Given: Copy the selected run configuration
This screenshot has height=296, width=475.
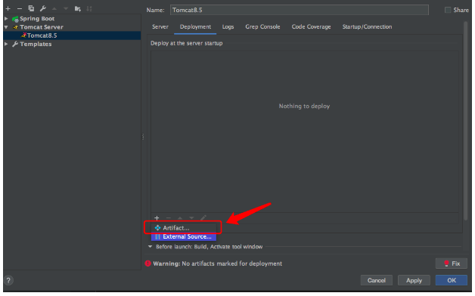Looking at the screenshot, I should point(31,8).
